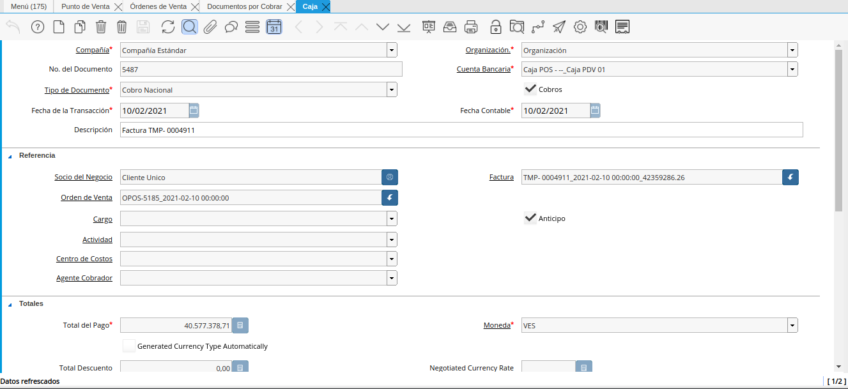Open the Cuenta Bancaria dropdown
The height and width of the screenshot is (389, 848).
(792, 70)
